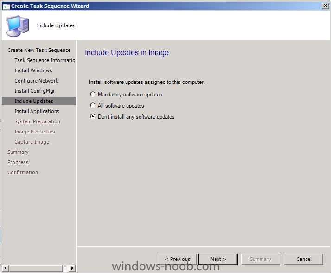Viewport: 331px width, 273px height.
Task: Click the Capture Image step
Action: [x=32, y=142]
